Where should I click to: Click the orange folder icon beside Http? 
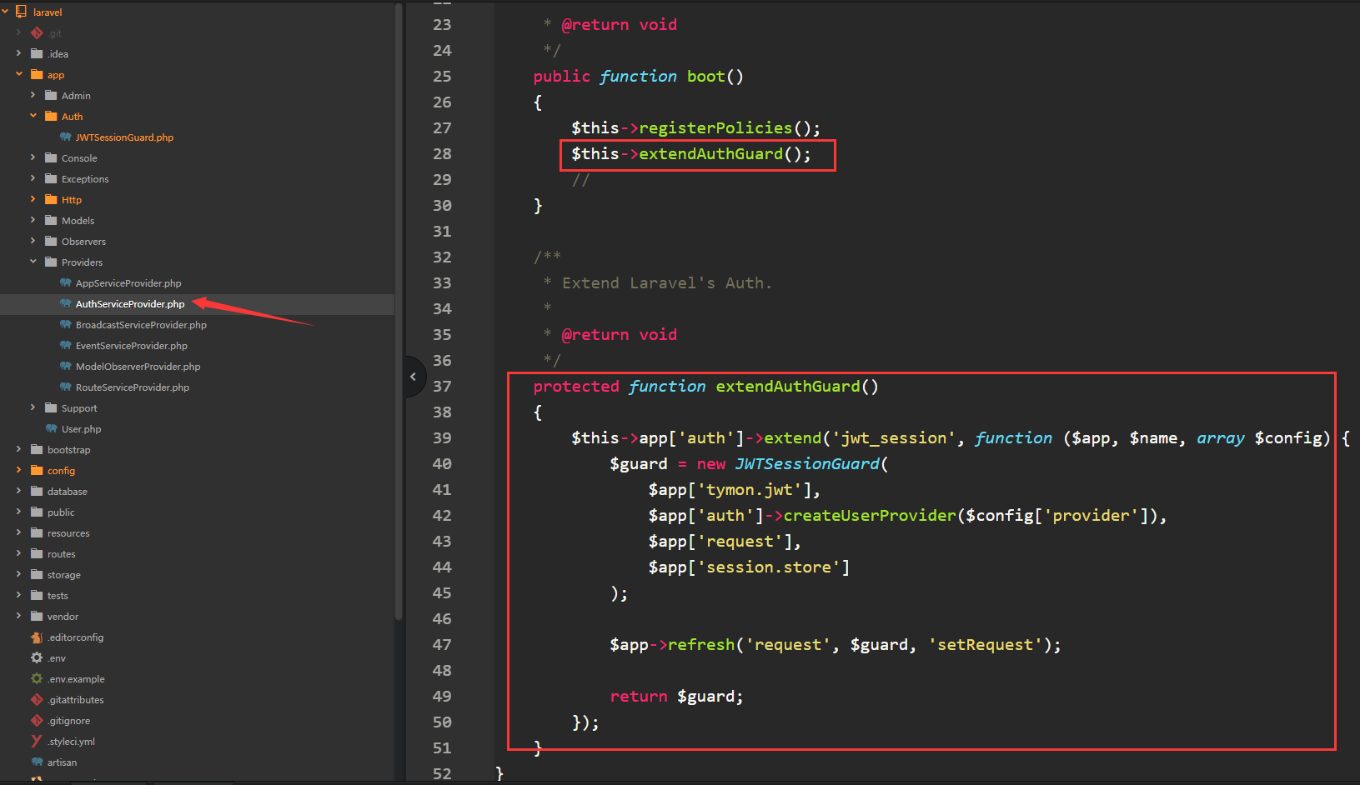(51, 199)
